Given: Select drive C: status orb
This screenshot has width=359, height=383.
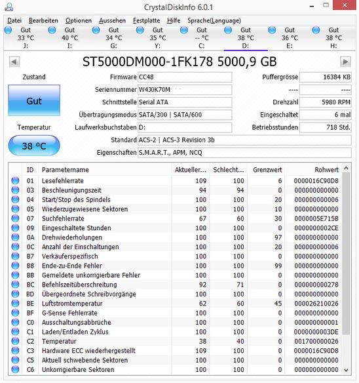Looking at the screenshot, I should pos(184,30).
